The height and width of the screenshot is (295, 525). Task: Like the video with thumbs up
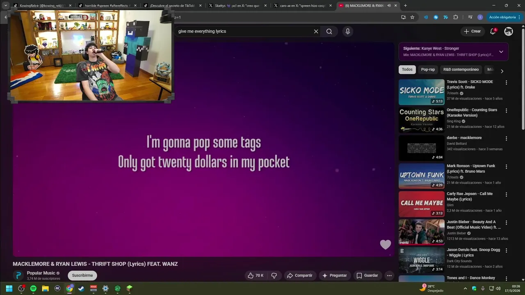(255, 275)
